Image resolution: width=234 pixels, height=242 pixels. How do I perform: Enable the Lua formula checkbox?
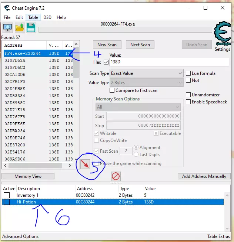pyautogui.click(x=188, y=73)
